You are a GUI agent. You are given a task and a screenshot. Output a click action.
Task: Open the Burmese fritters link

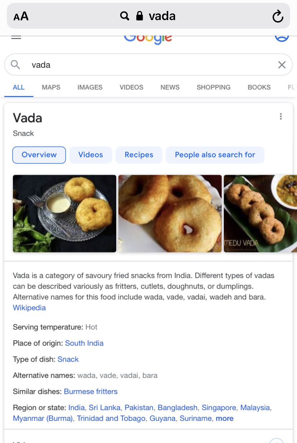pyautogui.click(x=91, y=391)
